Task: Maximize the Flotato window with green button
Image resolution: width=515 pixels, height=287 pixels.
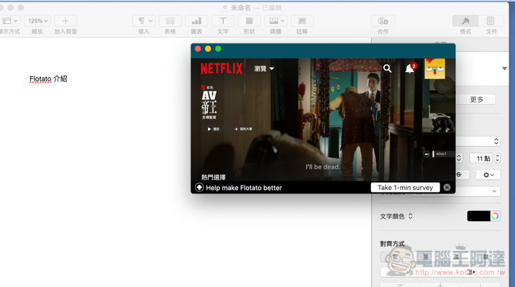Action: (218, 49)
